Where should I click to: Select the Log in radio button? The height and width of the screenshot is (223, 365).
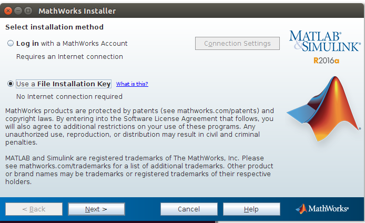pyautogui.click(x=11, y=43)
